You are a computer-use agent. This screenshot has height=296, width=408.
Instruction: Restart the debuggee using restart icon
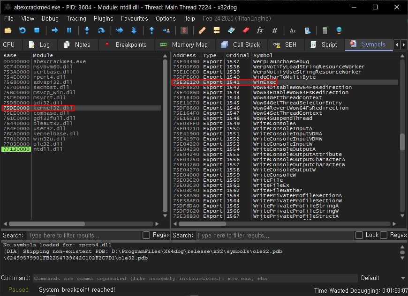click(x=23, y=30)
